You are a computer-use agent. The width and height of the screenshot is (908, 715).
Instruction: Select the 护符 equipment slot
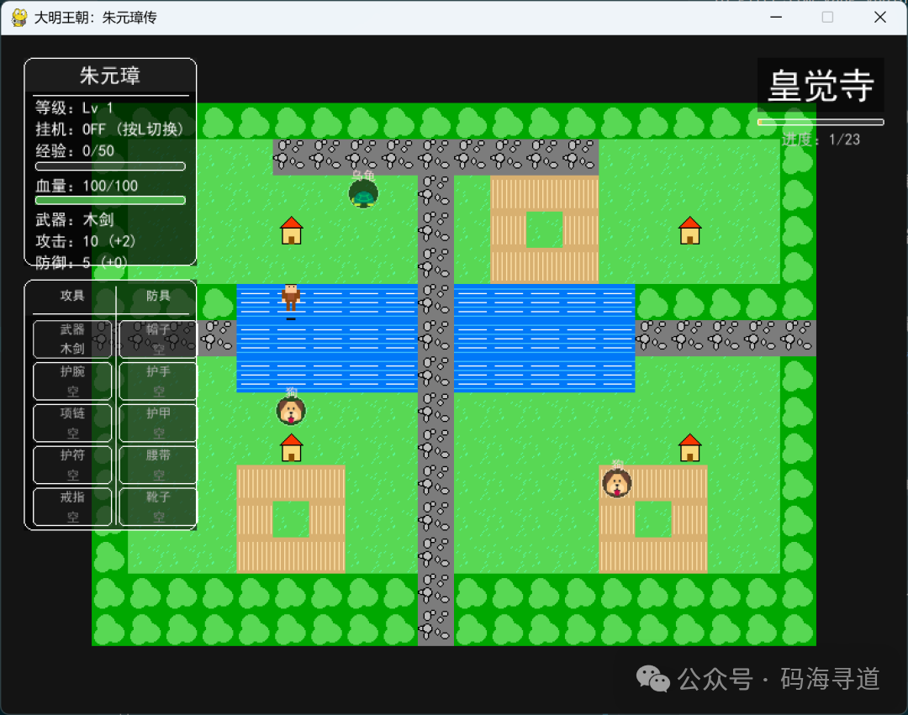[72, 465]
